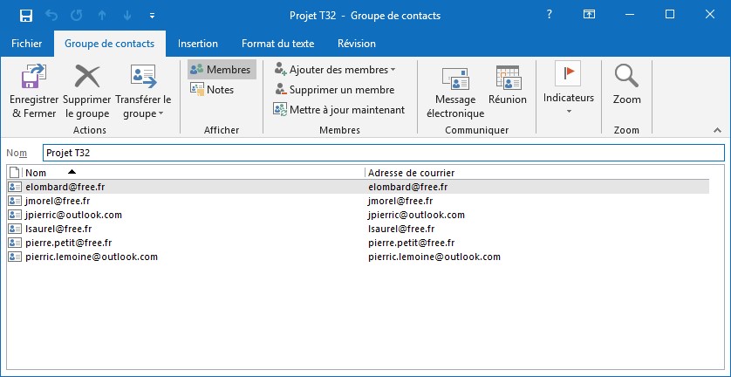
Task: Open the Transférer le groupe dropdown
Action: (x=143, y=113)
